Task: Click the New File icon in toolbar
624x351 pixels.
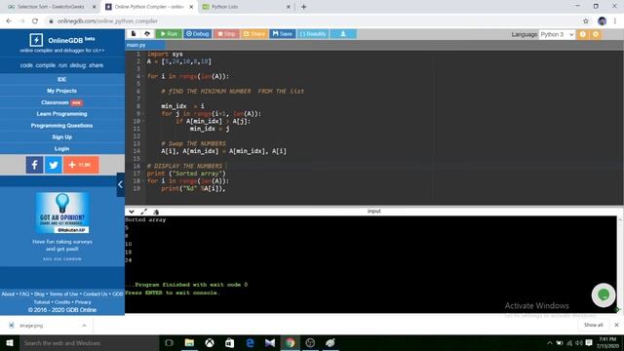Action: pyautogui.click(x=134, y=34)
